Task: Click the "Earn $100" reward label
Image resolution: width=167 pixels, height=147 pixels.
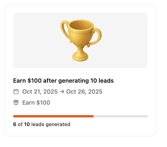Action: pos(36,103)
